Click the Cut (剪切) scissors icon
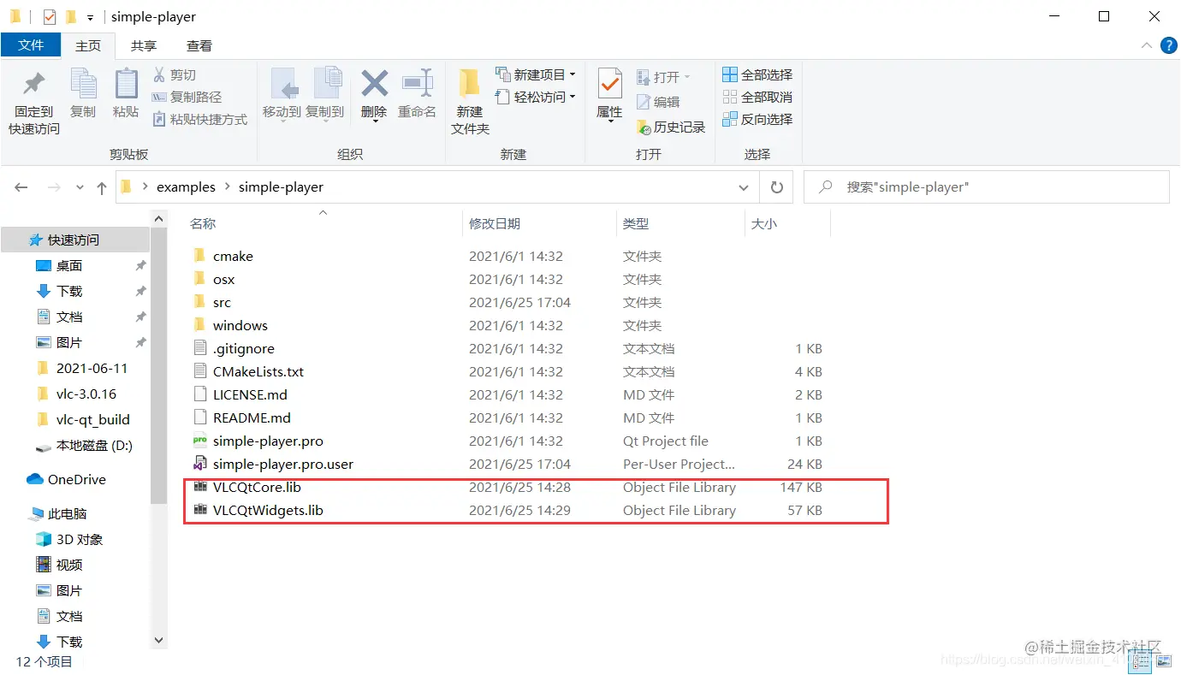 click(159, 75)
